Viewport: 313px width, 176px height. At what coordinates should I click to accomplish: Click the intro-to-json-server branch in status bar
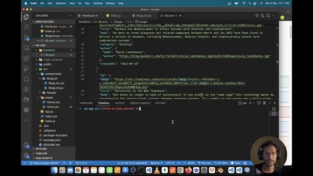tap(45, 163)
